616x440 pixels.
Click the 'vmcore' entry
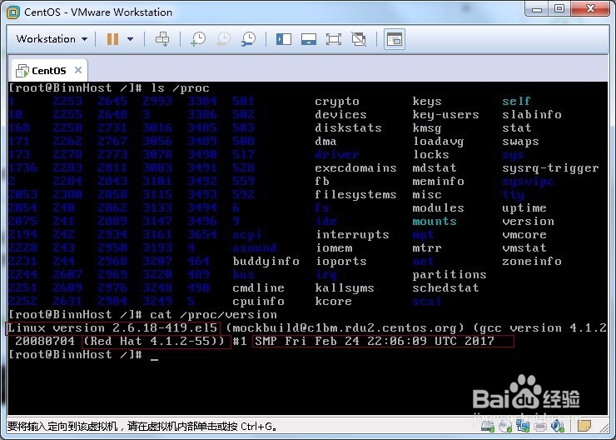524,235
